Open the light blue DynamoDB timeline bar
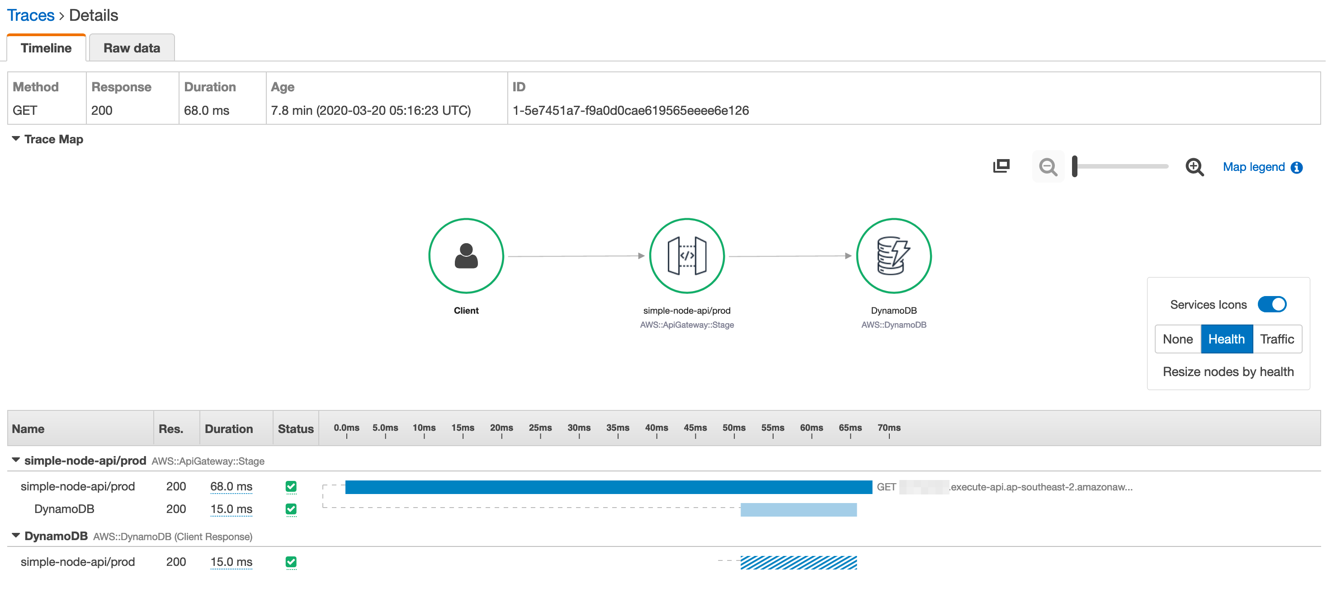The image size is (1332, 593). [798, 510]
